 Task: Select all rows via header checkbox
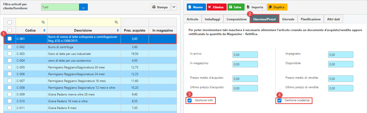coord(10,30)
